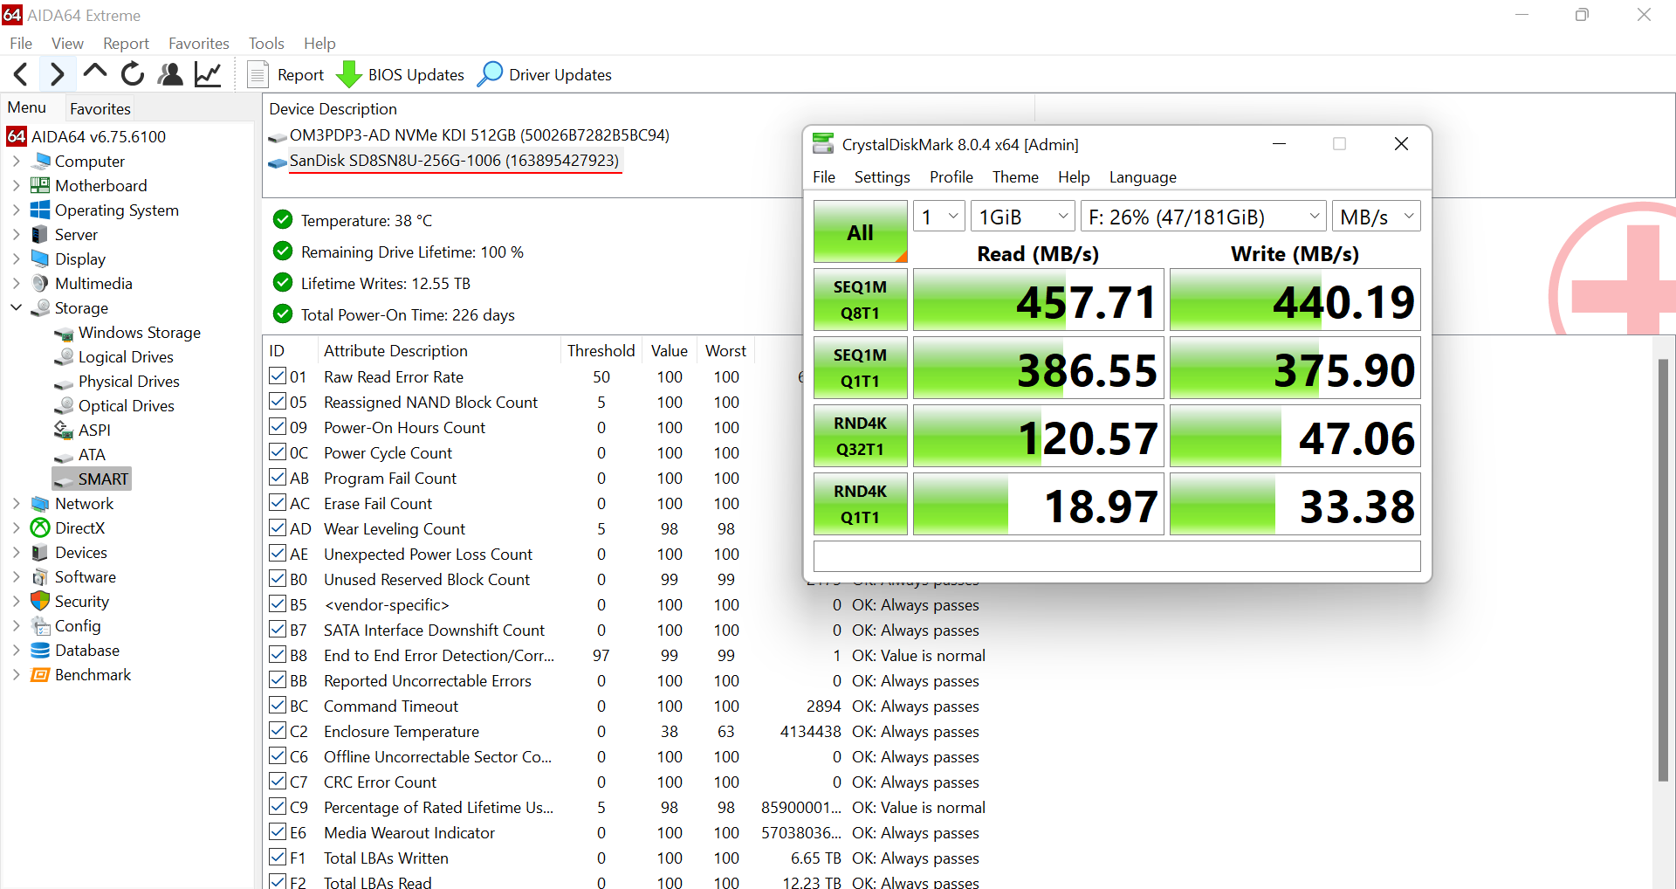Select the OM3PDP3-AD NVMe drive icon
The width and height of the screenshot is (1676, 889).
[278, 136]
